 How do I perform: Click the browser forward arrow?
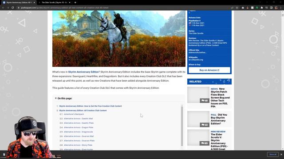pyautogui.click(x=8, y=8)
